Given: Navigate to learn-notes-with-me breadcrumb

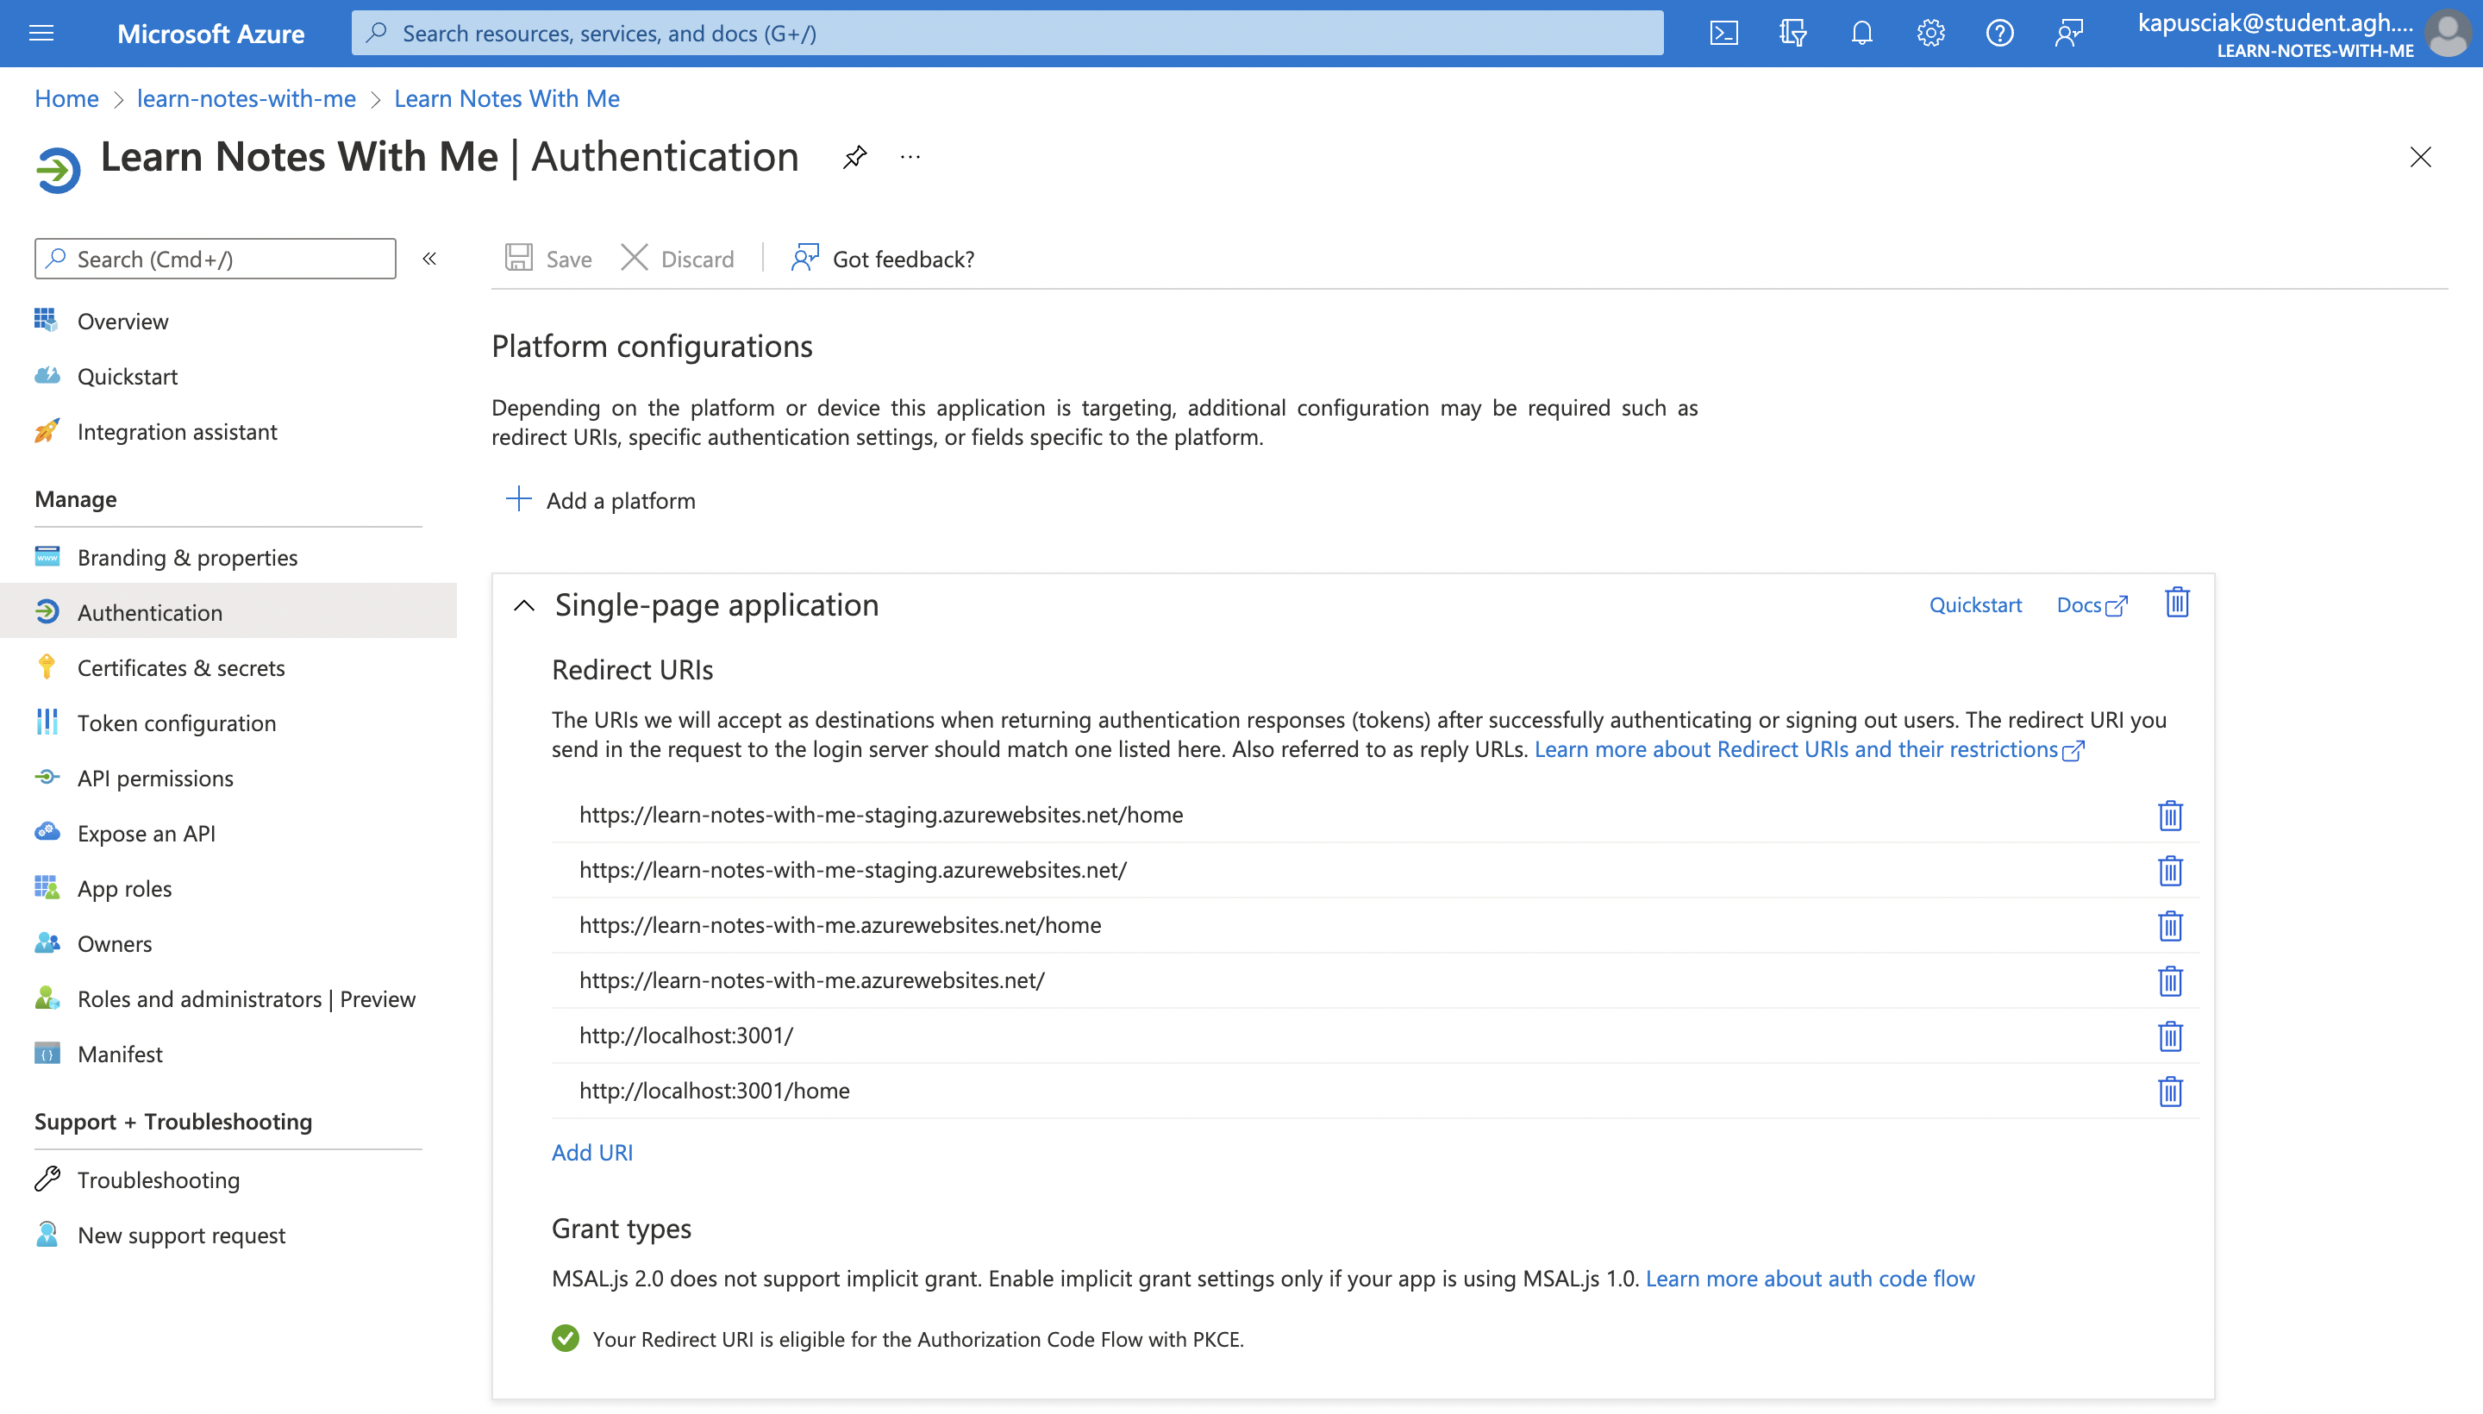Looking at the screenshot, I should [246, 98].
